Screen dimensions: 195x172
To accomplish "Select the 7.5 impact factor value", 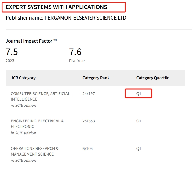I will (12, 52).
